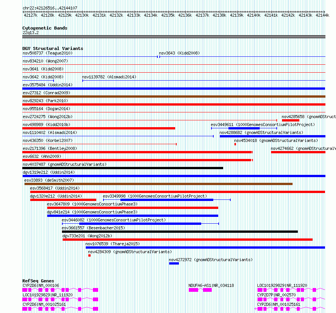Click right-side CYP2D6|NM_001025161 gene label
Screen dimensions: 336x313
coord(279,304)
